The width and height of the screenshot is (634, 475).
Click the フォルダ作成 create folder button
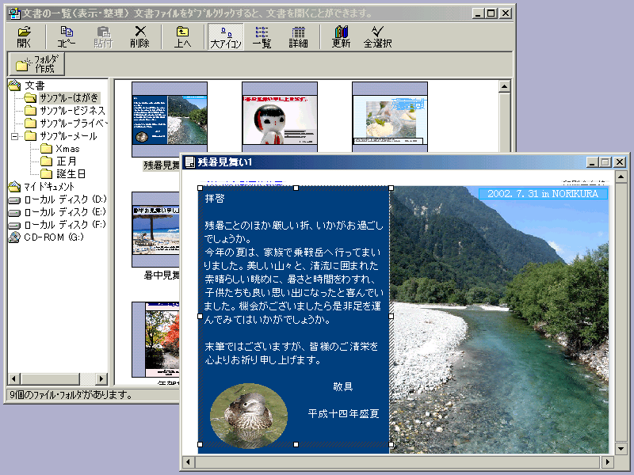tap(36, 64)
